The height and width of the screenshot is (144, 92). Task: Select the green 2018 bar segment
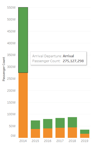click(72, 122)
